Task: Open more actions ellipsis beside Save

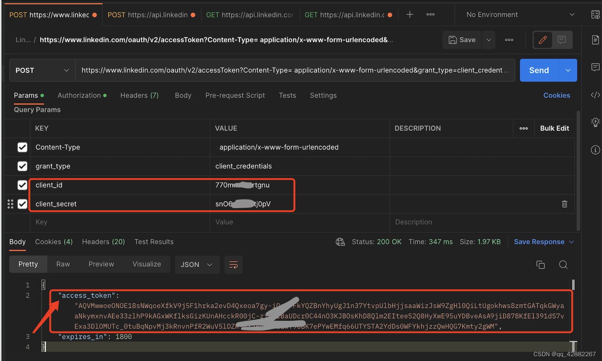Action: click(509, 40)
